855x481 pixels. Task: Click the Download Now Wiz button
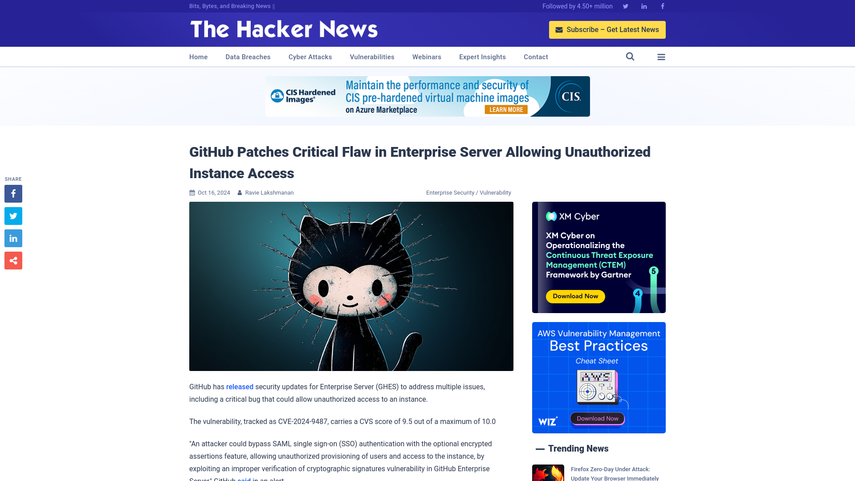pos(598,418)
